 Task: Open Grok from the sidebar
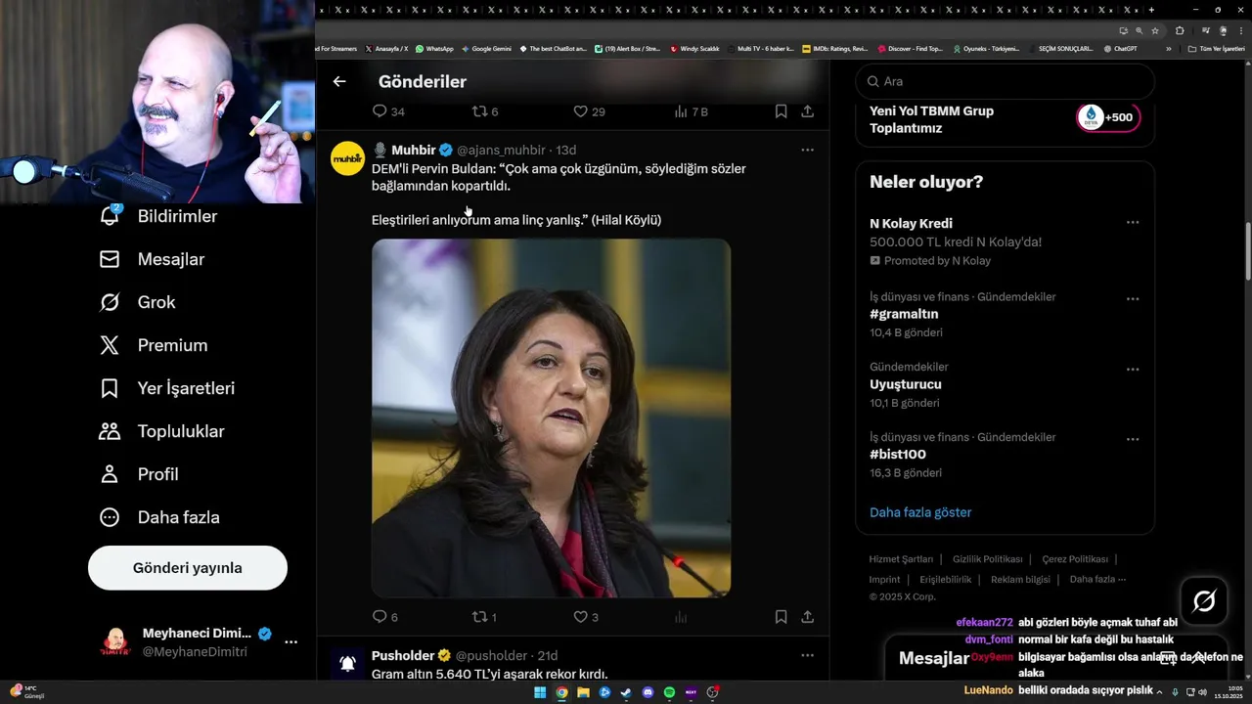137,302
